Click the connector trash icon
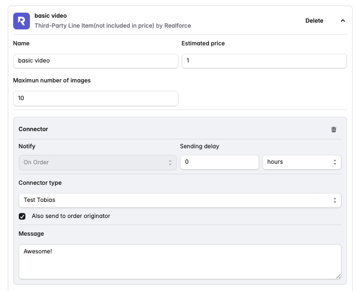Image resolution: width=357 pixels, height=291 pixels. click(x=333, y=129)
